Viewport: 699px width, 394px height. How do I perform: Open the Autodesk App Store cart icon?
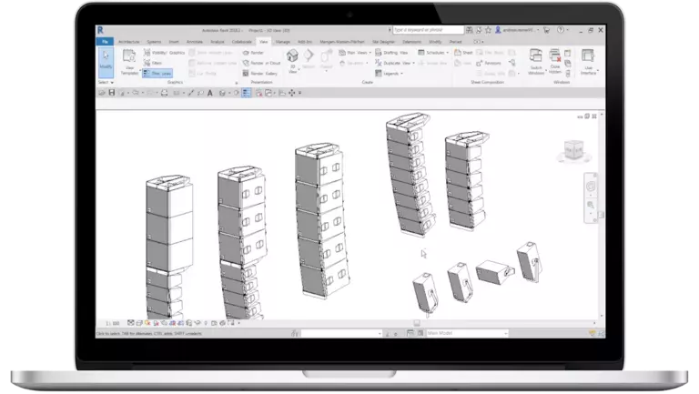point(546,30)
